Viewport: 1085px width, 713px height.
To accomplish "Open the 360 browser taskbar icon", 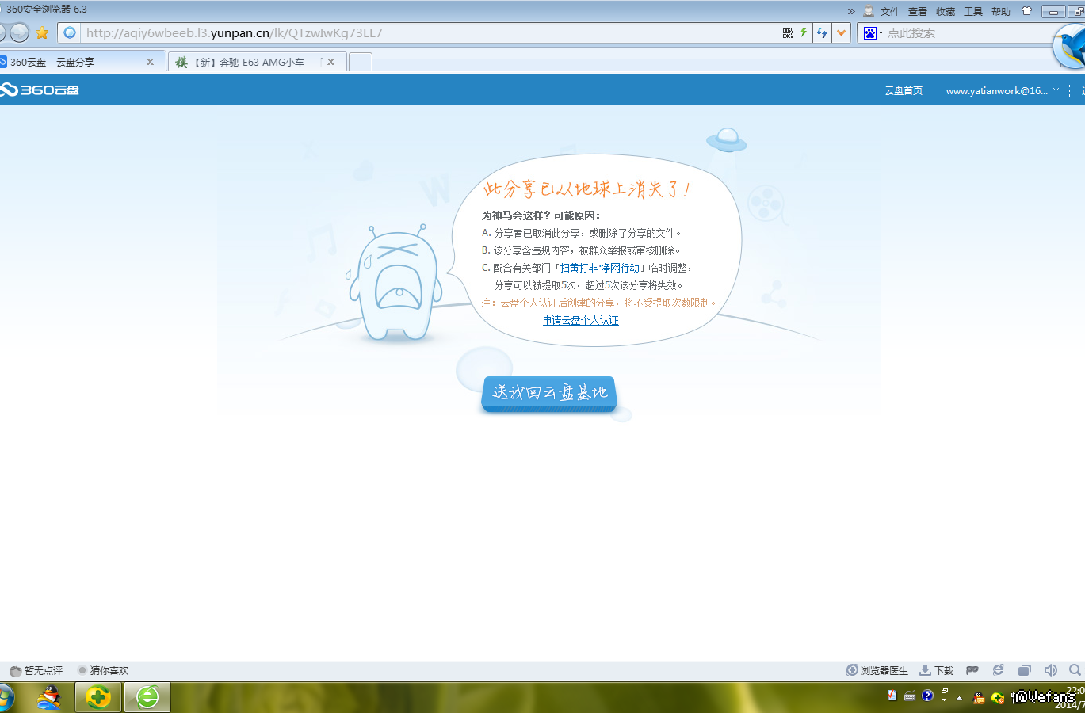I will tap(147, 698).
